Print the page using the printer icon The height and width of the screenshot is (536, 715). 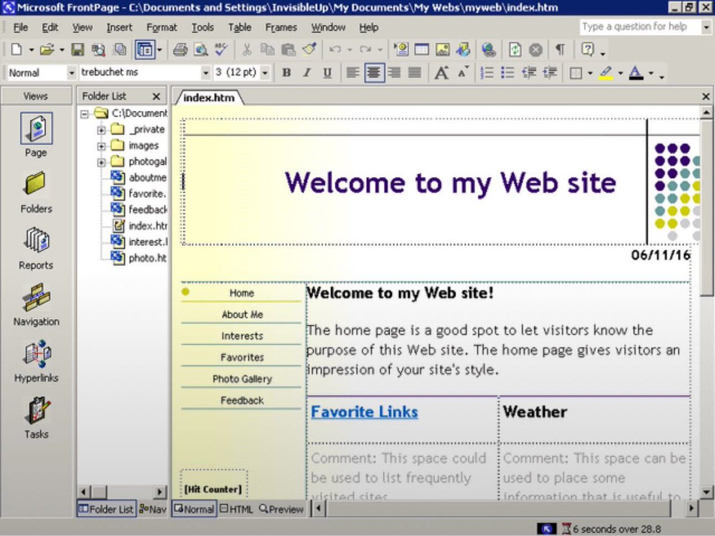tap(181, 50)
